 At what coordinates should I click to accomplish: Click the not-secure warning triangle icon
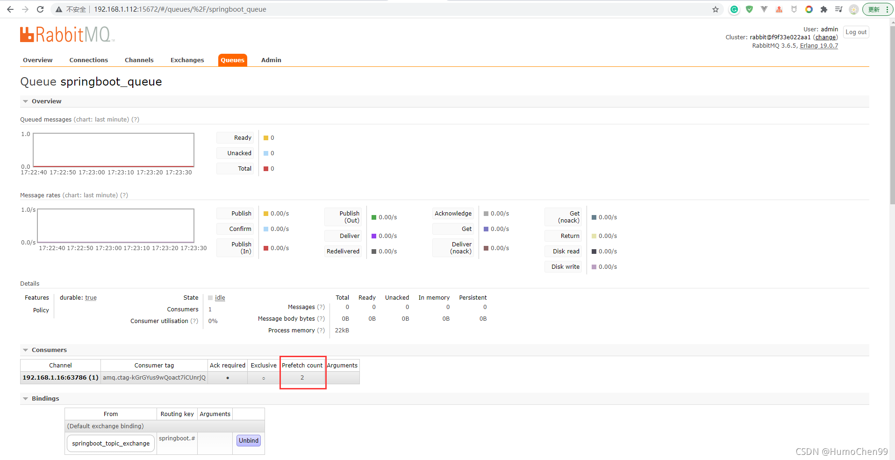pos(58,9)
